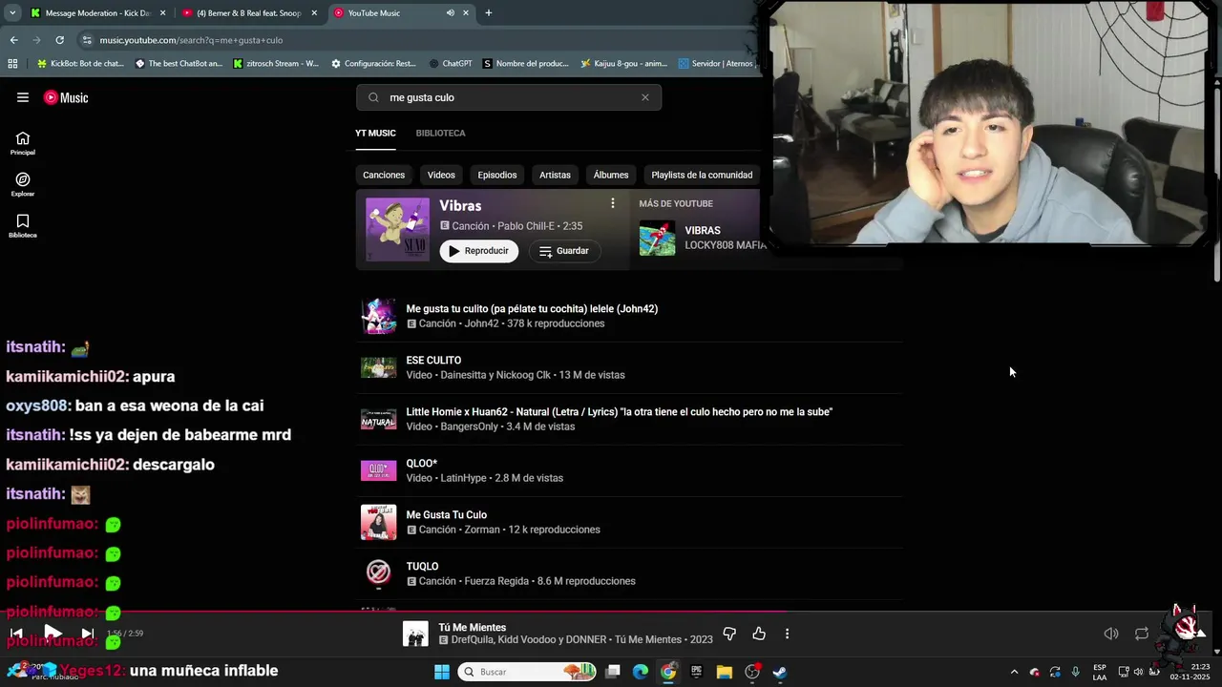Viewport: 1222px width, 687px height.
Task: Open KickBot bookmark
Action: [80, 64]
